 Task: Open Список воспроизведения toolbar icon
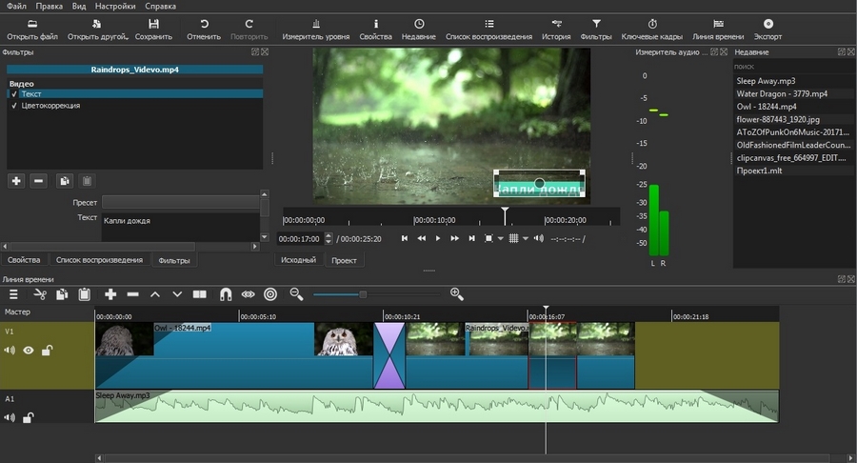click(x=488, y=30)
